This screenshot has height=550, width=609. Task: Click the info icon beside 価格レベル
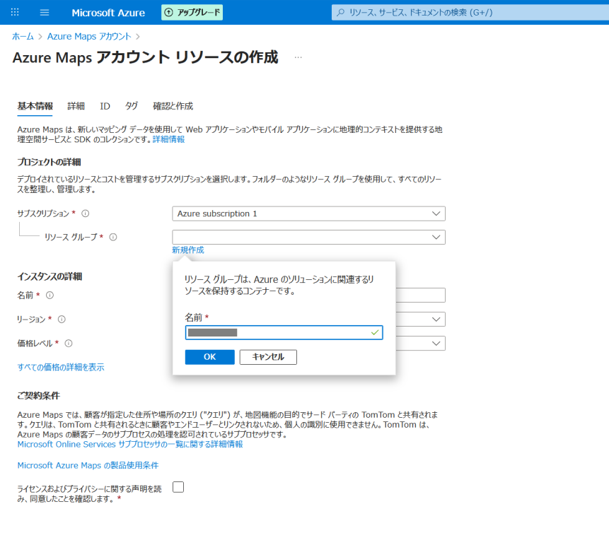[69, 344]
